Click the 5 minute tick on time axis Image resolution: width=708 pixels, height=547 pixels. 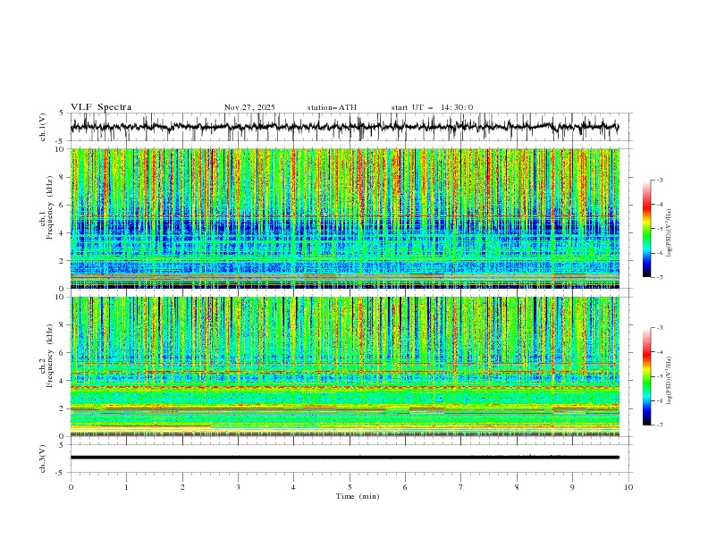350,487
